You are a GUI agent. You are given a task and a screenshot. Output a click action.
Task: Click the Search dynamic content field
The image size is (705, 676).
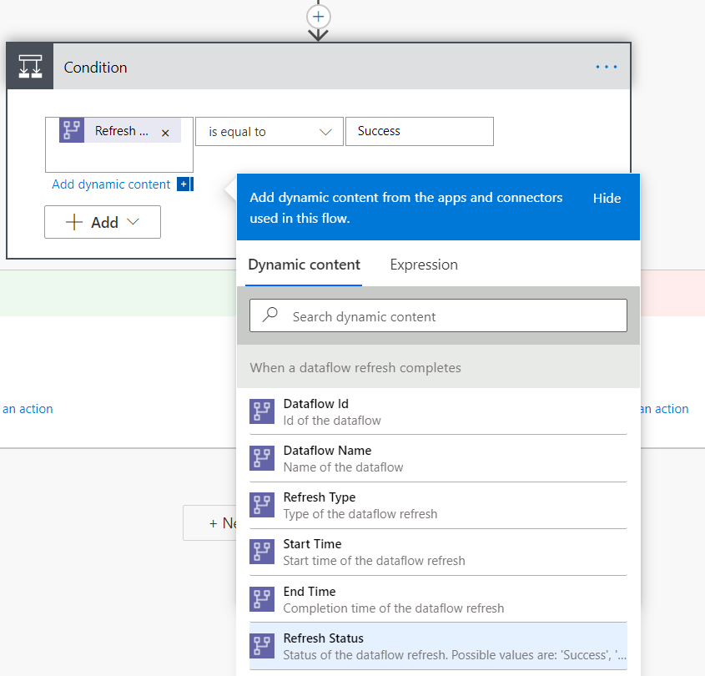[x=438, y=315]
